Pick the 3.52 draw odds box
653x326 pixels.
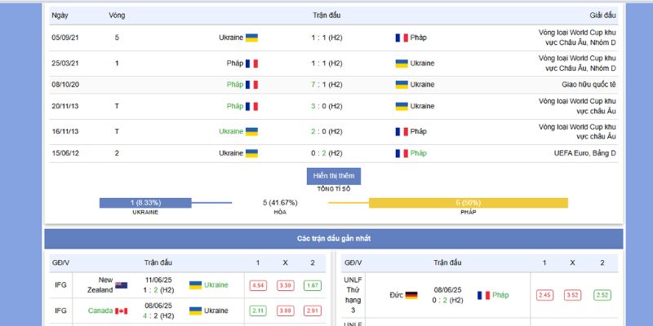pyautogui.click(x=572, y=295)
